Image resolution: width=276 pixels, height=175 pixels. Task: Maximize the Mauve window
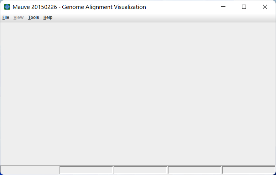tap(244, 7)
